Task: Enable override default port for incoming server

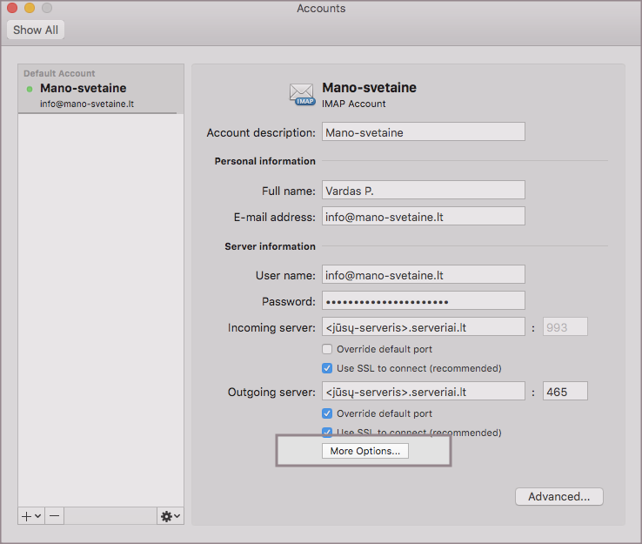Action: point(328,349)
